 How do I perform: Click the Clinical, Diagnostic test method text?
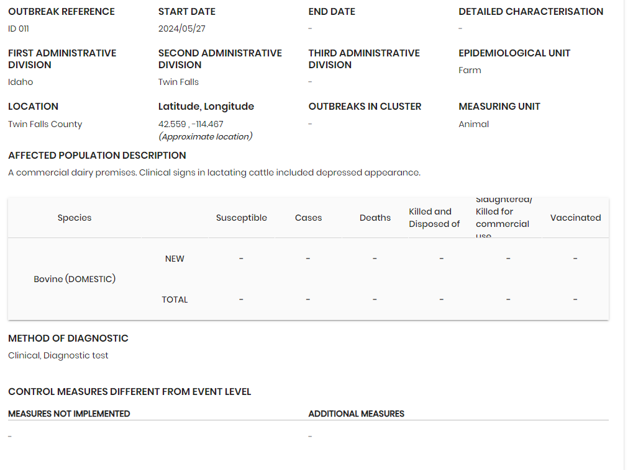click(x=58, y=355)
